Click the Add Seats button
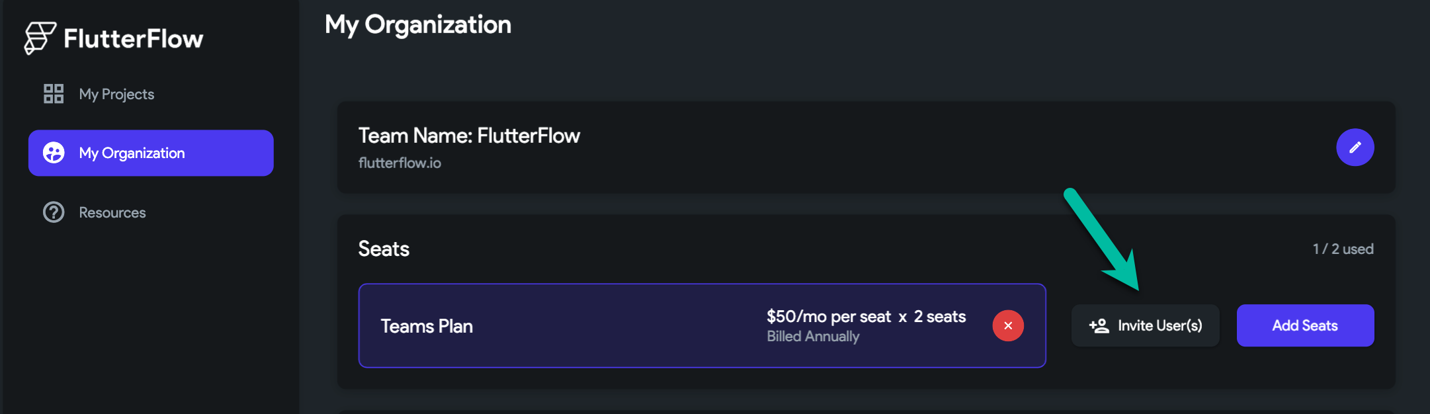The width and height of the screenshot is (1430, 414). (1305, 325)
